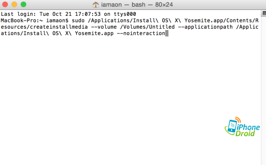Click the "--volume" flag in the command
Screen dimensions: 266x165
pos(104,27)
